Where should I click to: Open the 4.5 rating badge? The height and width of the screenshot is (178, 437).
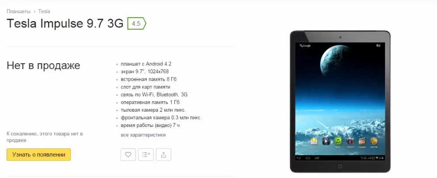pyautogui.click(x=136, y=24)
